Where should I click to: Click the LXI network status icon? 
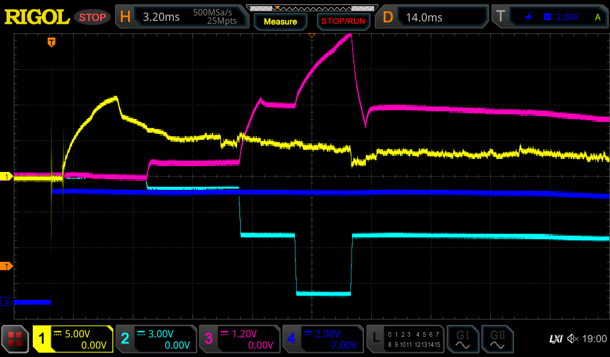[x=555, y=339]
